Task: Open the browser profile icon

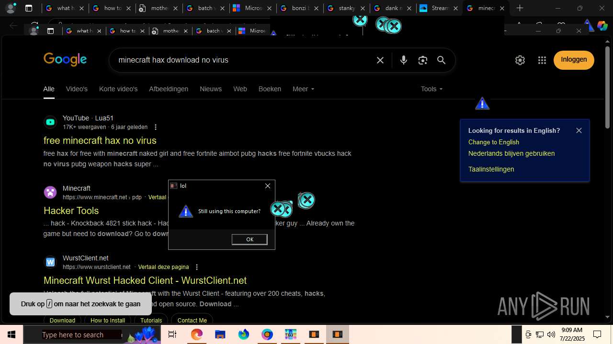Action: [10, 8]
